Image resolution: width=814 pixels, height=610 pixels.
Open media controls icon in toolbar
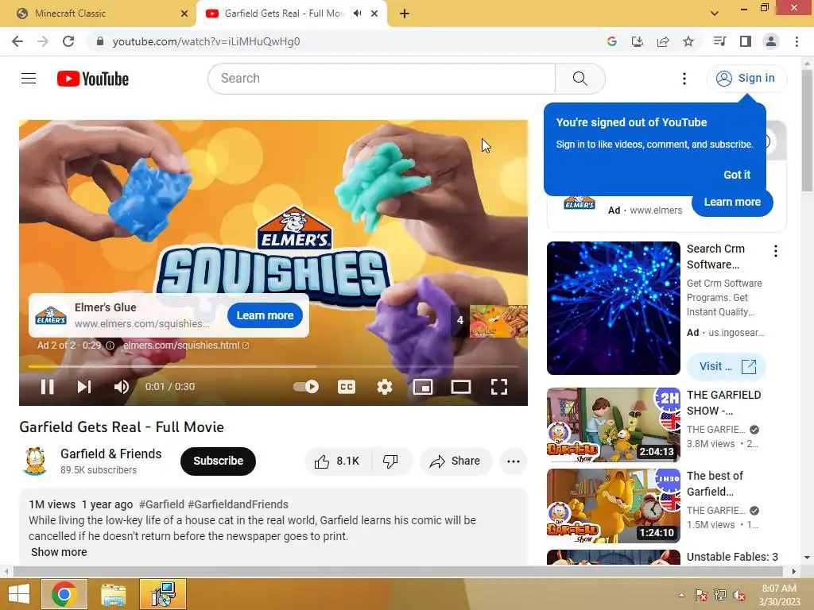(x=719, y=41)
